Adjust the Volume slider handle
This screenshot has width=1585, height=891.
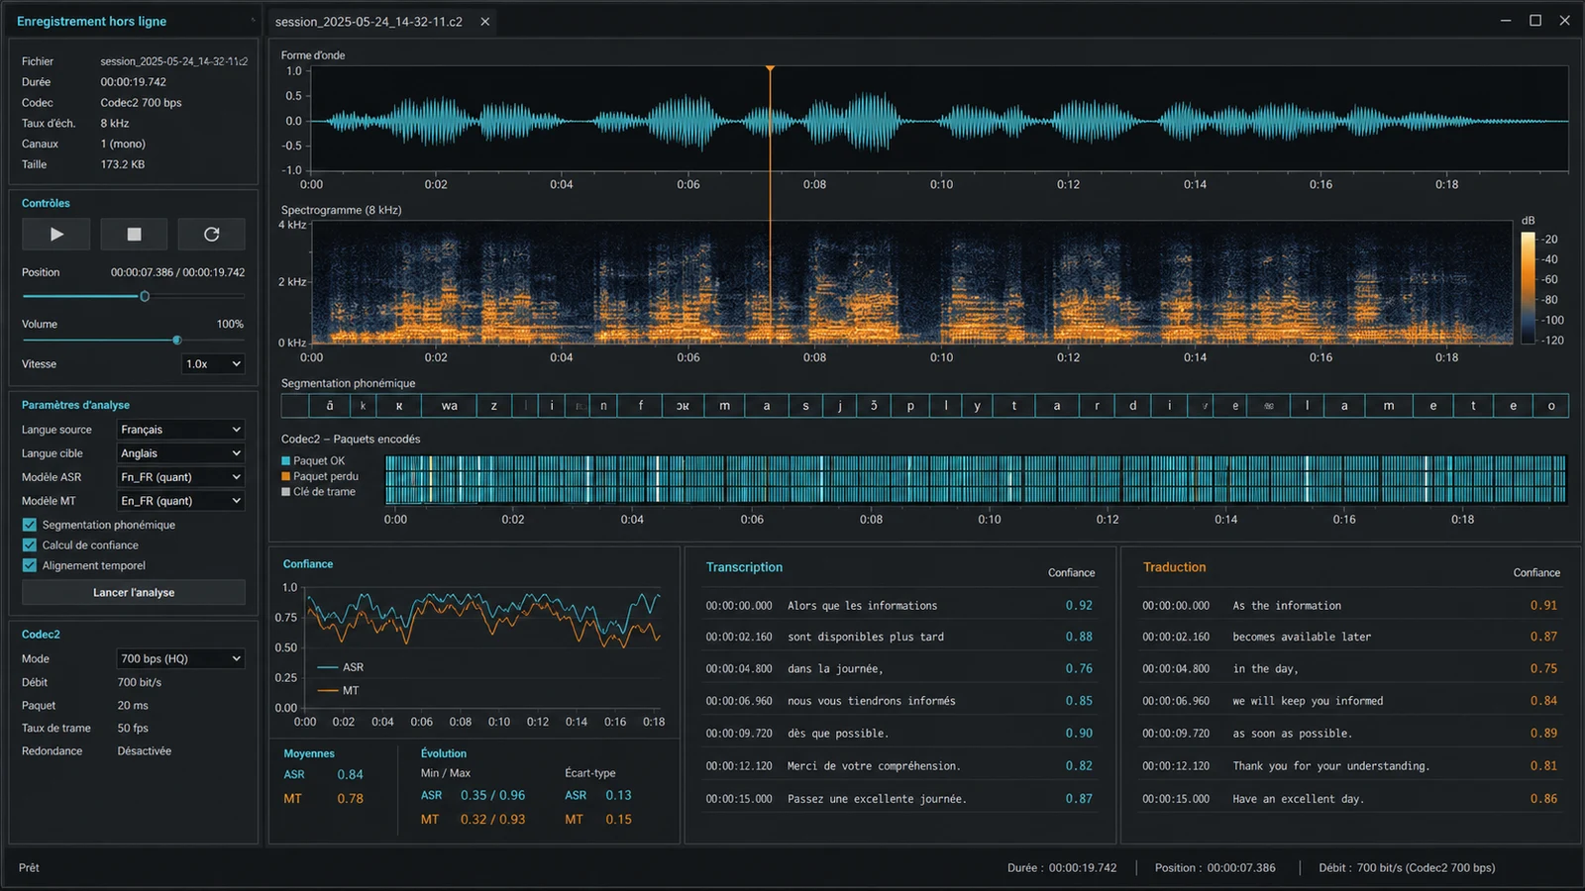pyautogui.click(x=177, y=341)
